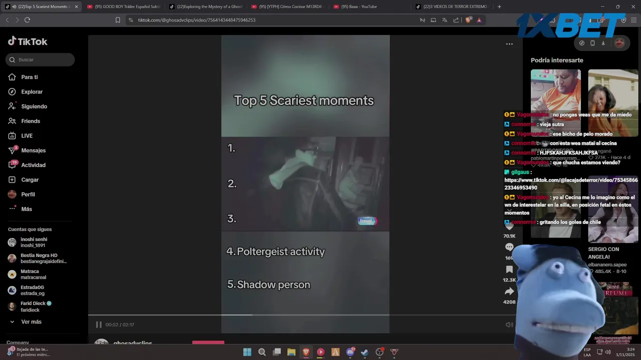This screenshot has width=641, height=360.
Task: Bookmark the video with save icon
Action: [509, 269]
